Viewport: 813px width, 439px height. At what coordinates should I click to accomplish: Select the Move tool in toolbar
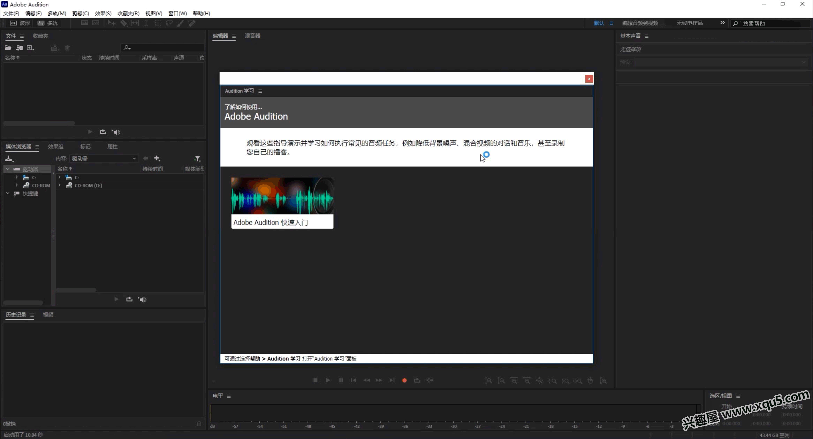pyautogui.click(x=112, y=23)
